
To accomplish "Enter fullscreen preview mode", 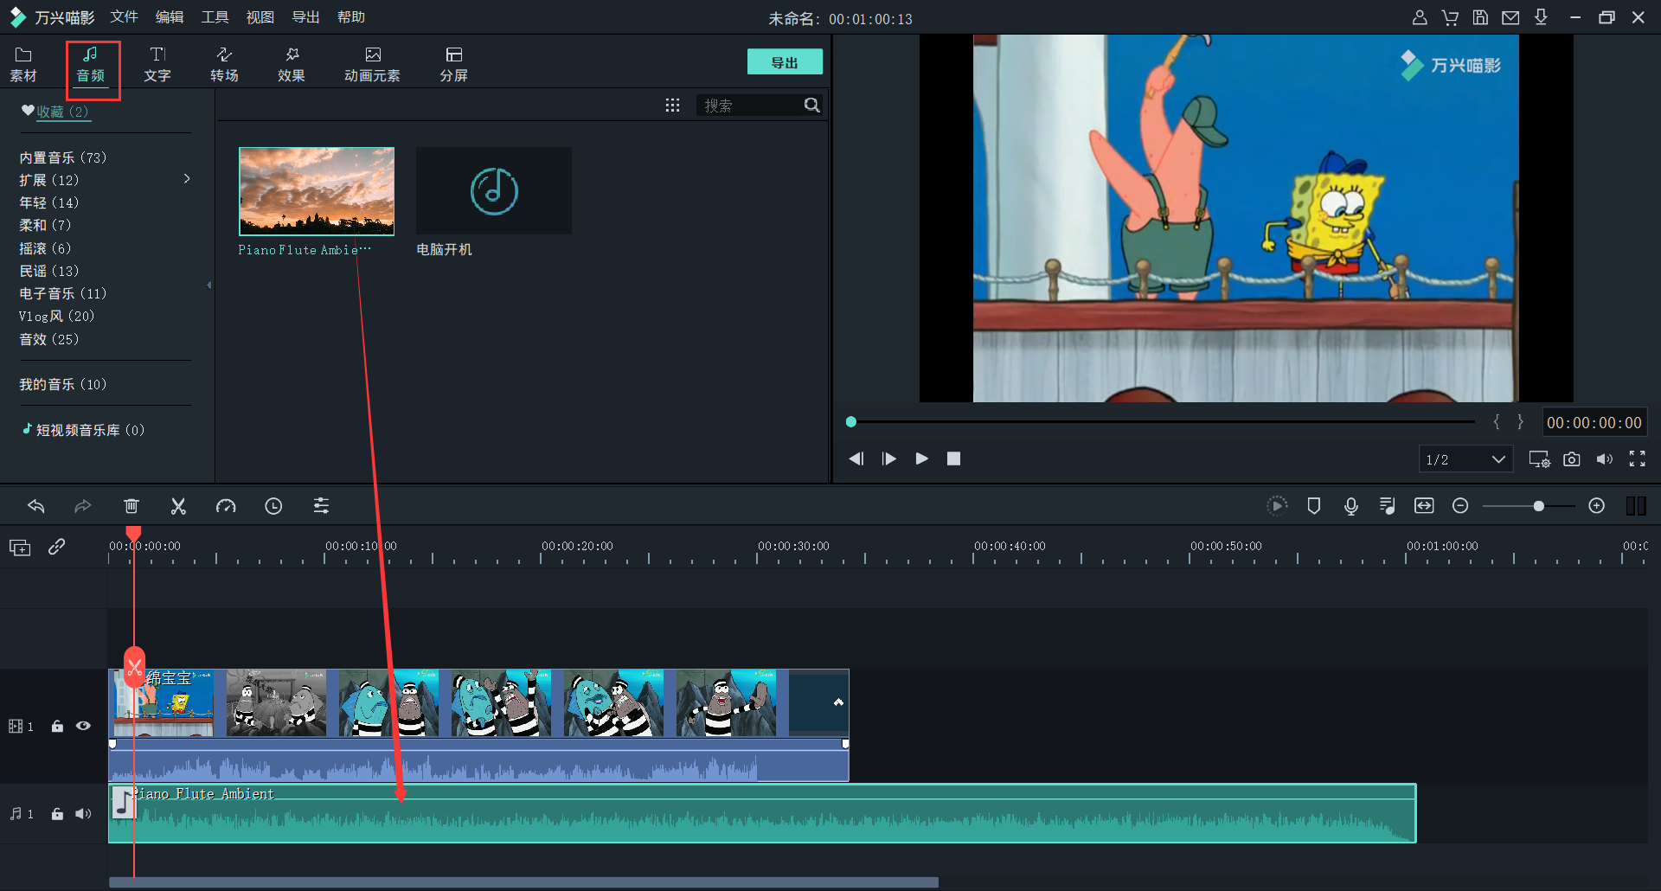I will click(x=1637, y=459).
